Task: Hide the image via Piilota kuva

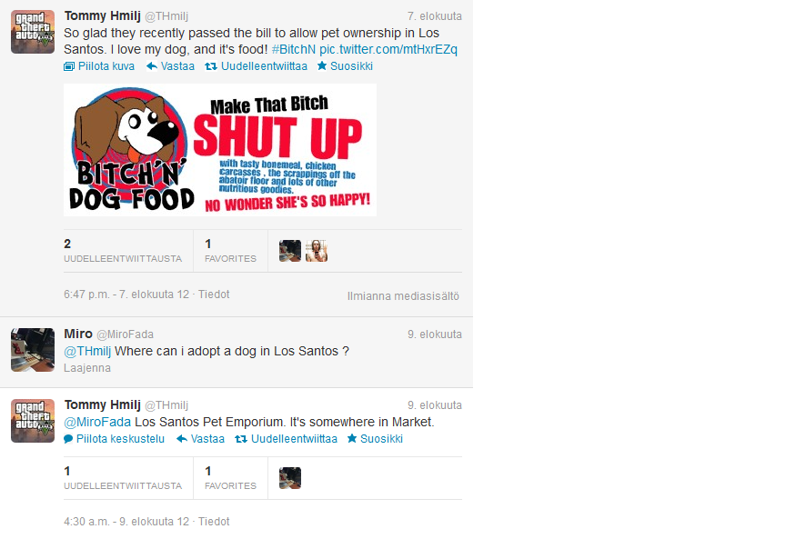Action: 99,66
